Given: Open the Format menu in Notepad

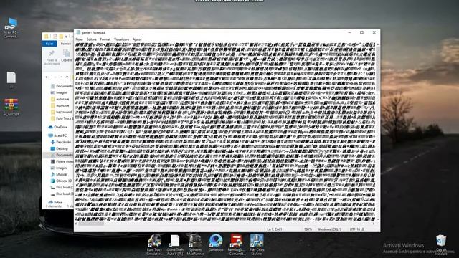Looking at the screenshot, I should point(105,39).
